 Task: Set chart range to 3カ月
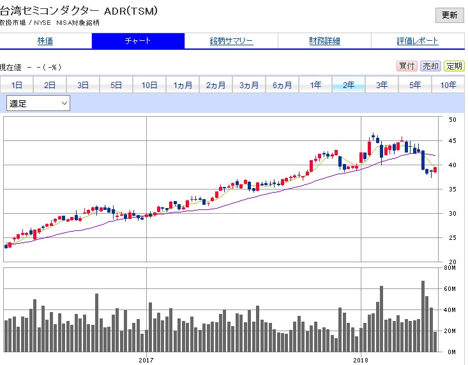click(249, 85)
